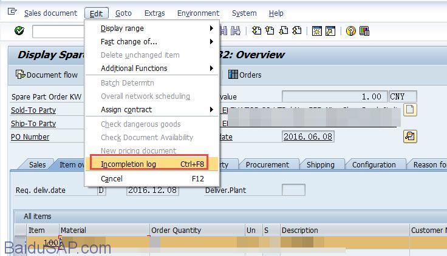Open the Document flow button

[47, 75]
